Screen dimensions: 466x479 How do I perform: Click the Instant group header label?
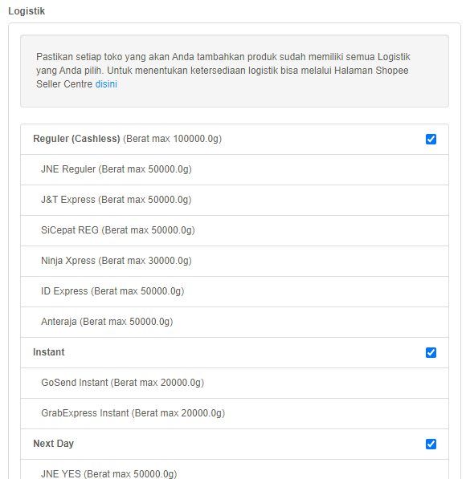coord(49,352)
